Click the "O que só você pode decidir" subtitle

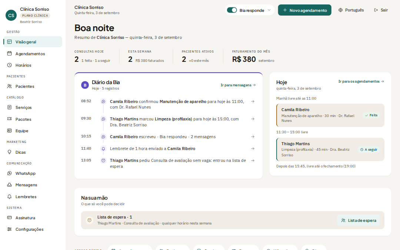(103, 204)
